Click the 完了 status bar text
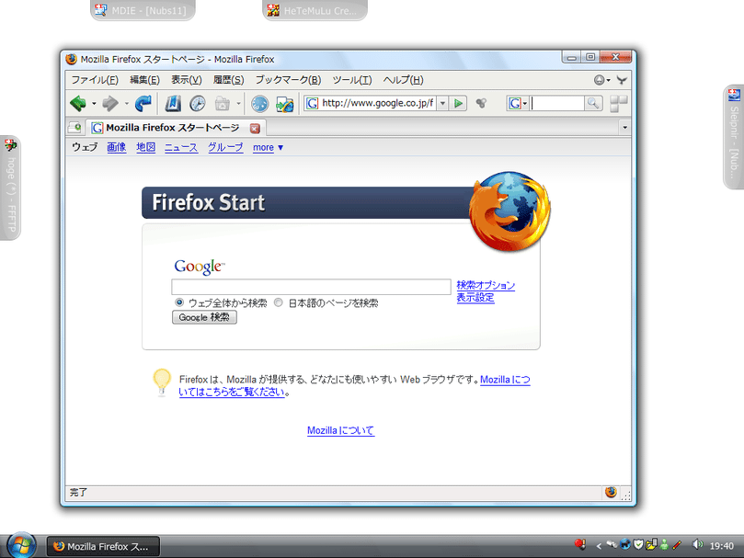The height and width of the screenshot is (558, 744). pyautogui.click(x=78, y=493)
